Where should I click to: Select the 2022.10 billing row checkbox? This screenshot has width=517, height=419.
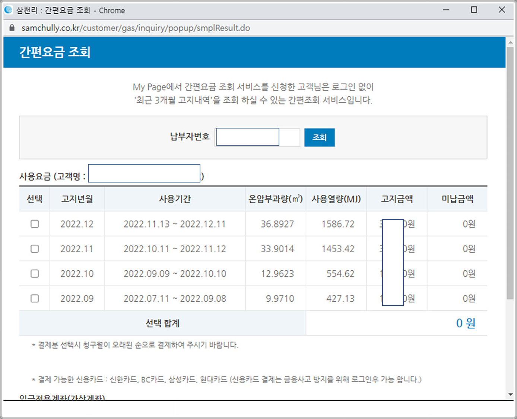(x=35, y=274)
